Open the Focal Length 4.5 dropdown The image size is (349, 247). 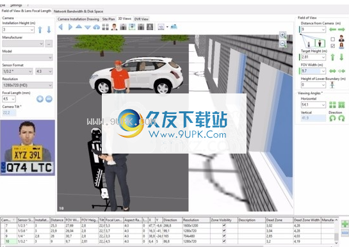pyautogui.click(x=13, y=99)
